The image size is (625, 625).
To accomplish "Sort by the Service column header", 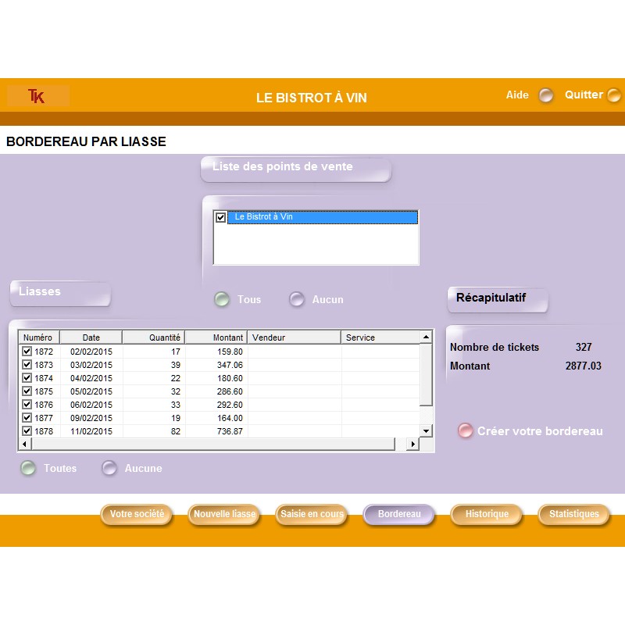I will (380, 337).
